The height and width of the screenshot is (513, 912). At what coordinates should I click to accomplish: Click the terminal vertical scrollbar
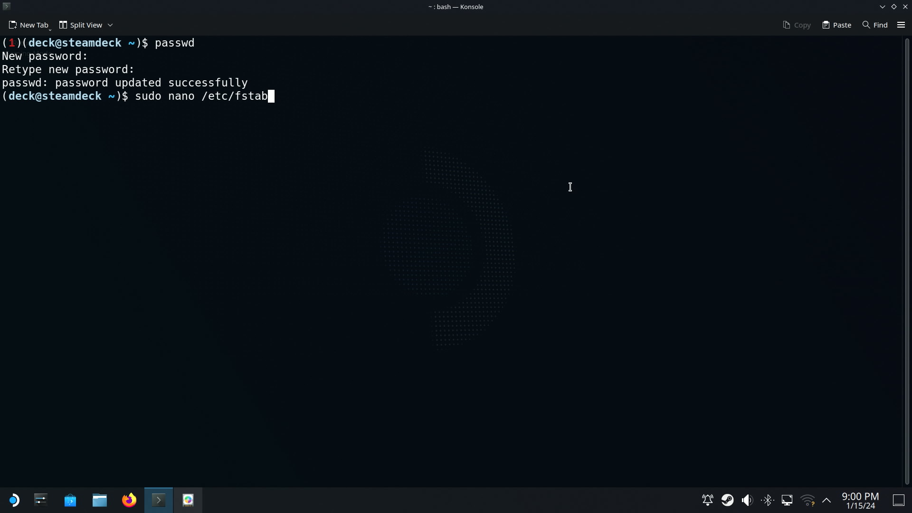click(x=907, y=261)
